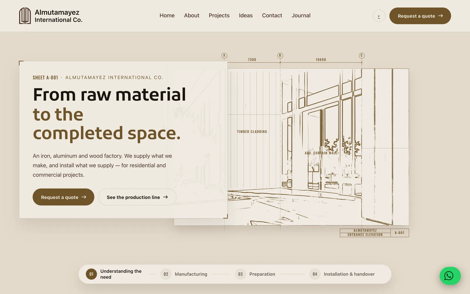This screenshot has height=294, width=470.
Task: Click the Almutamayez International Co. brand name
Action: point(58,16)
